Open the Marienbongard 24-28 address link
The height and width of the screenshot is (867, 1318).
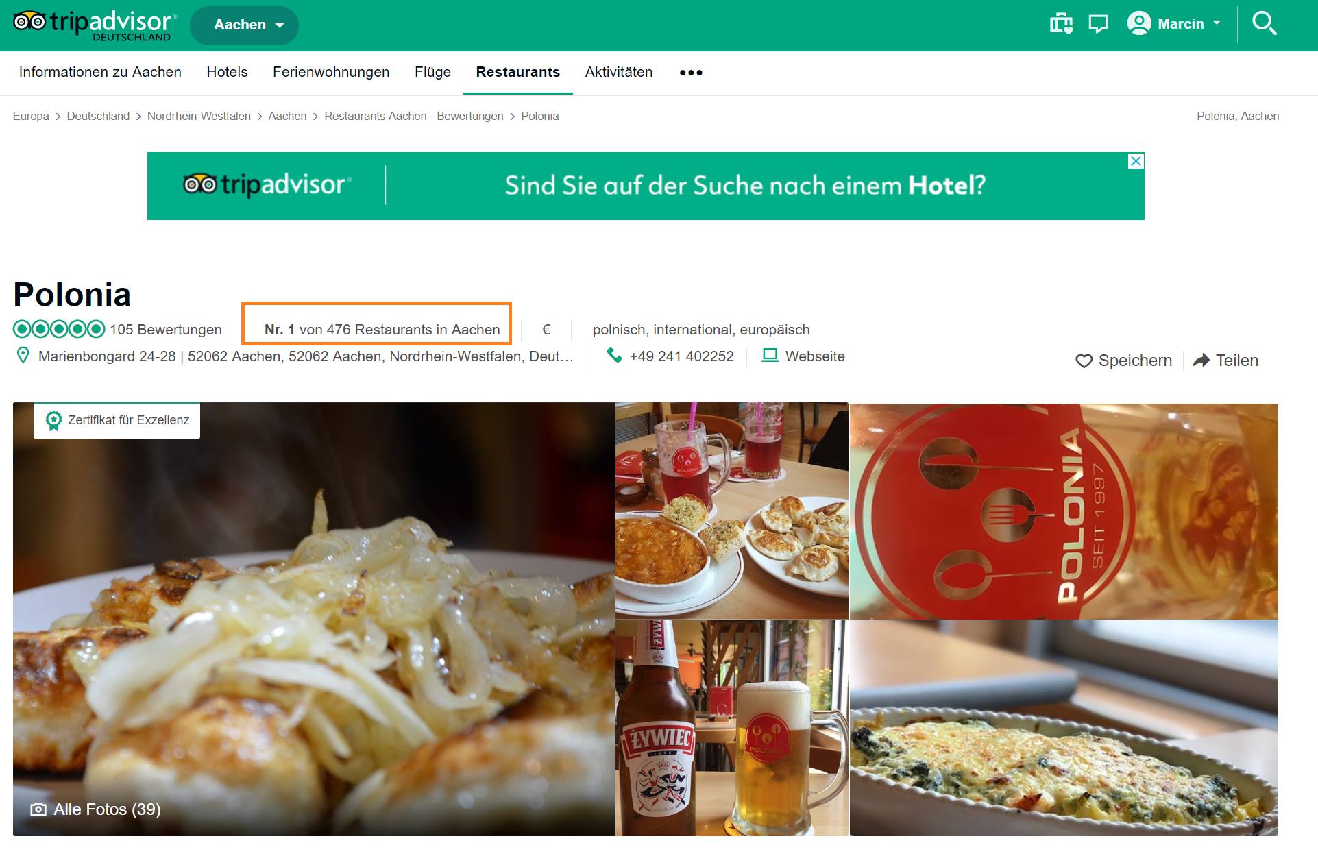point(306,356)
